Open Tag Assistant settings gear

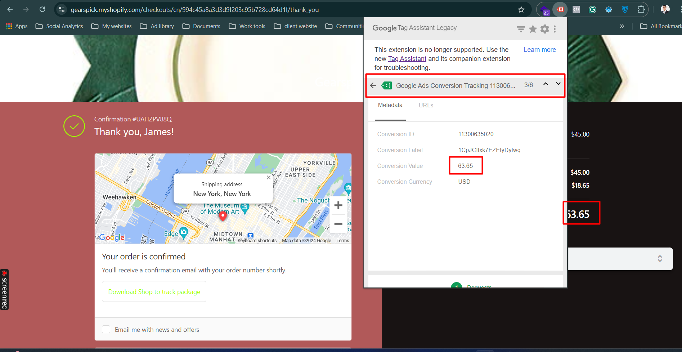click(x=545, y=29)
